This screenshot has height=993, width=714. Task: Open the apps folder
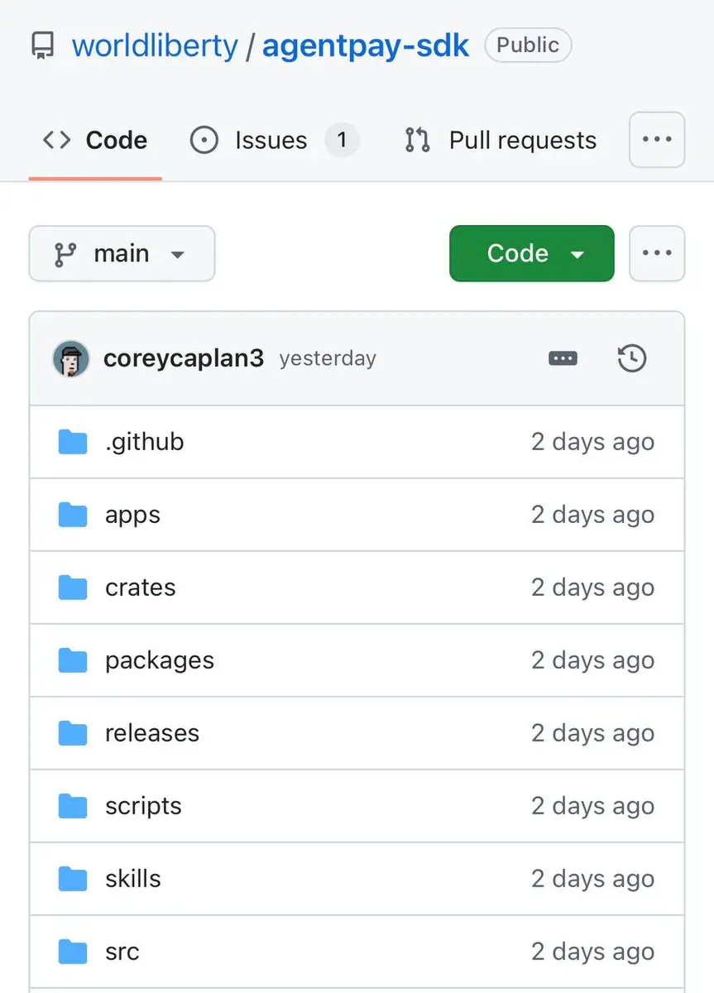coord(132,515)
